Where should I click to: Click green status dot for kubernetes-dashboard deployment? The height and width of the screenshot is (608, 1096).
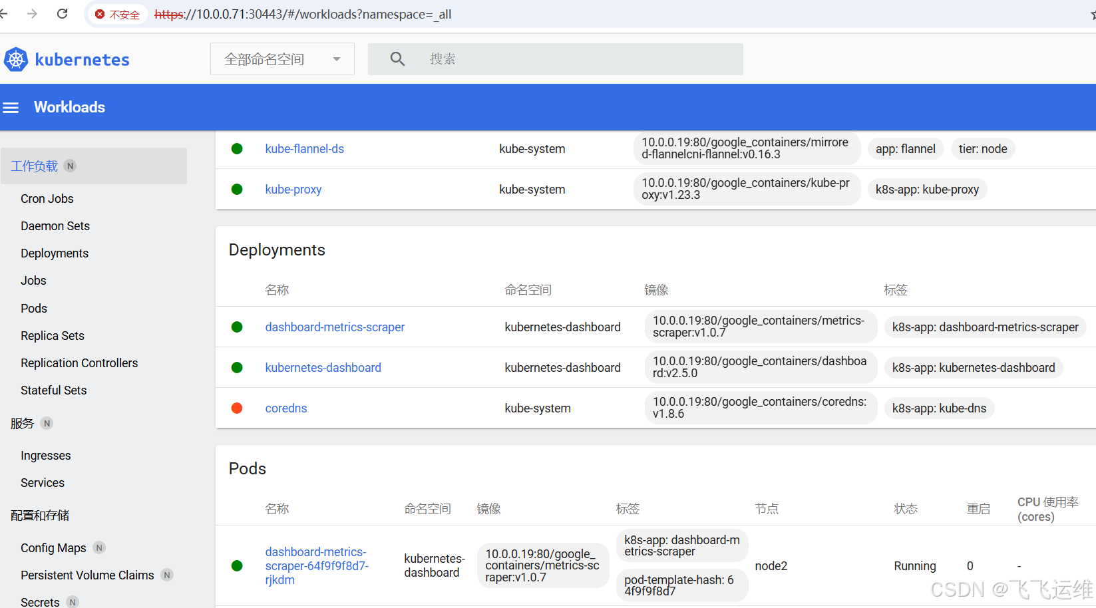coord(237,368)
